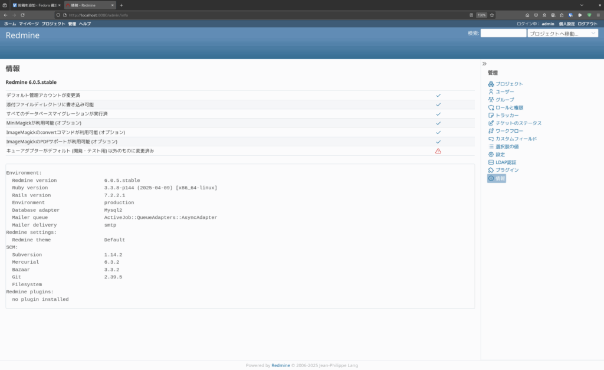Click the Ruby version value 3.3.8-p144

click(160, 188)
